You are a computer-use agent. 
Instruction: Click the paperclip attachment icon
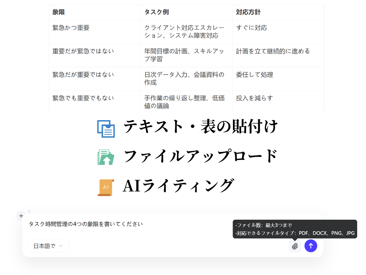point(295,246)
